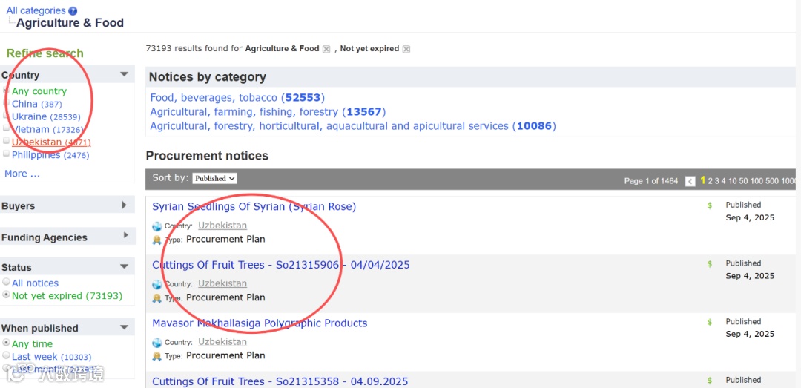Click the globe icon under Syrian Seedlings notice

point(156,226)
